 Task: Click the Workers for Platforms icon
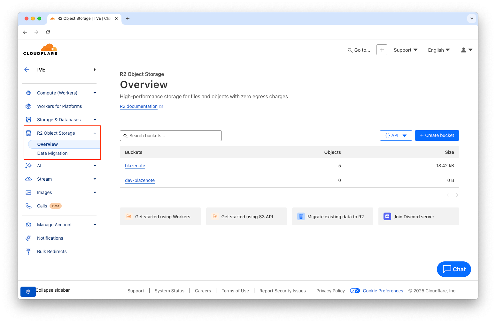tap(28, 106)
